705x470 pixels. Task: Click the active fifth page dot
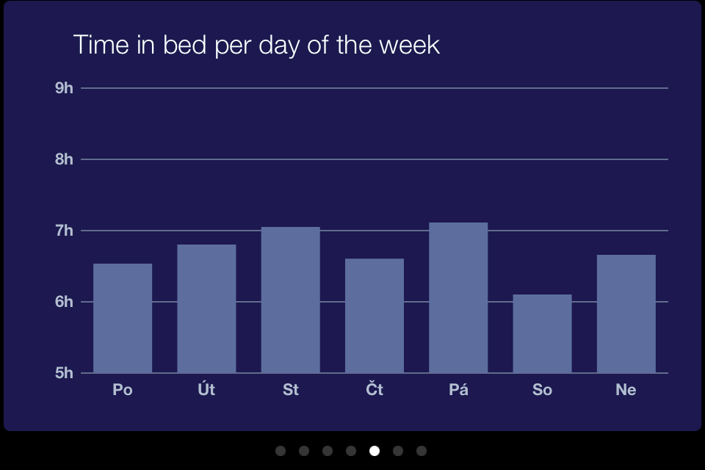[375, 451]
